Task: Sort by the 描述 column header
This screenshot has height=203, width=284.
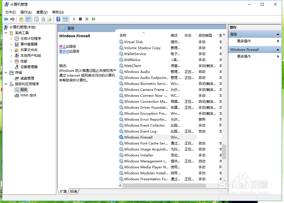Action: click(x=176, y=35)
